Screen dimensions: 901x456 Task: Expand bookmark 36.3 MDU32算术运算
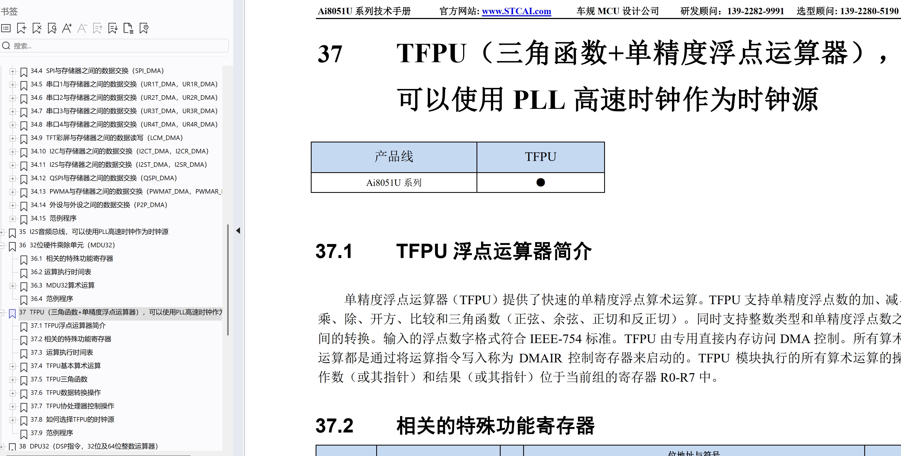pyautogui.click(x=13, y=286)
